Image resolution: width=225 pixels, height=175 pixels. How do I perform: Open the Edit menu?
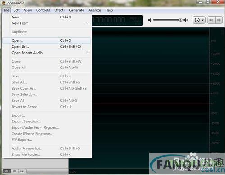(x=17, y=10)
